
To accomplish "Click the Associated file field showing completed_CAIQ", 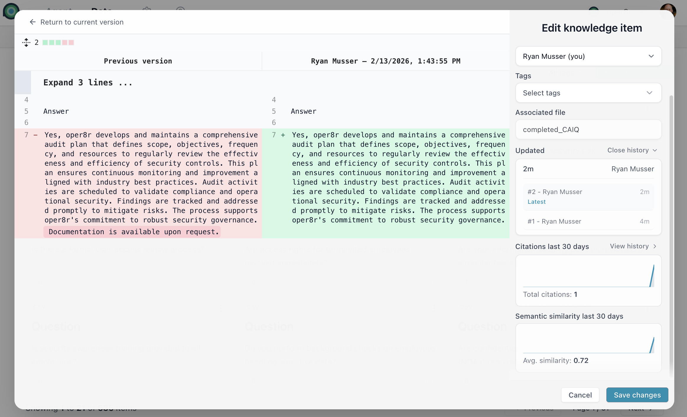I will pos(588,129).
